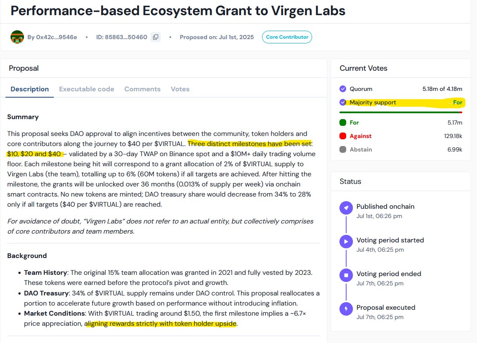Screen dimensions: 477x343
Task: Click the Voting period started play icon
Action: pyautogui.click(x=346, y=242)
